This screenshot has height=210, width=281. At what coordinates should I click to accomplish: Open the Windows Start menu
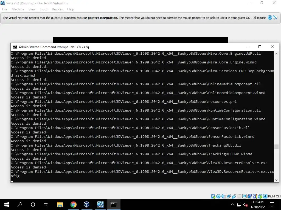[x=7, y=205]
